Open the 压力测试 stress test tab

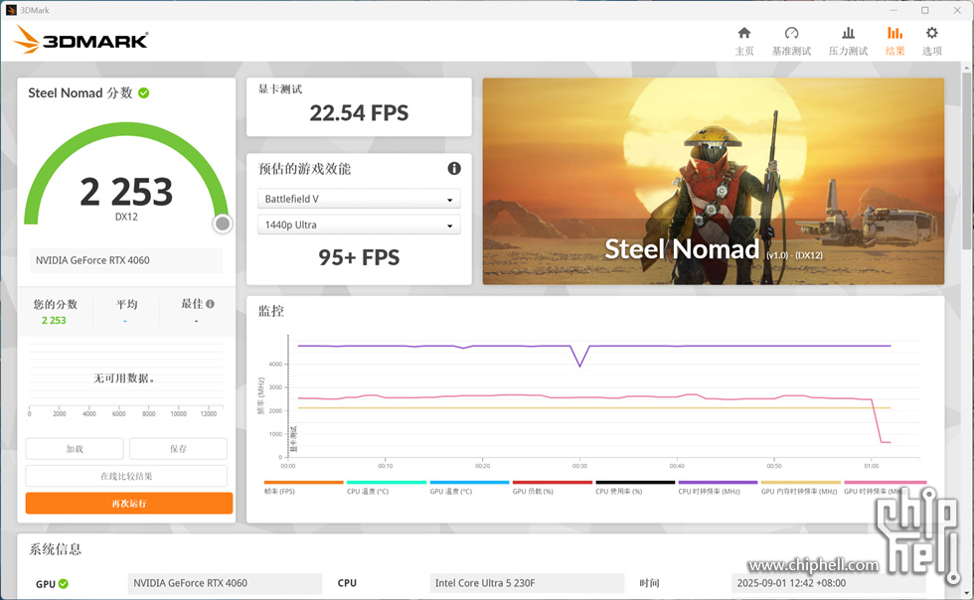[x=848, y=41]
